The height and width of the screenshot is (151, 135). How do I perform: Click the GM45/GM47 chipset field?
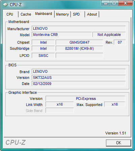pos(79,42)
